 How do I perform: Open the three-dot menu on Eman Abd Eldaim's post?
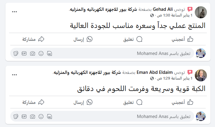click(x=14, y=75)
